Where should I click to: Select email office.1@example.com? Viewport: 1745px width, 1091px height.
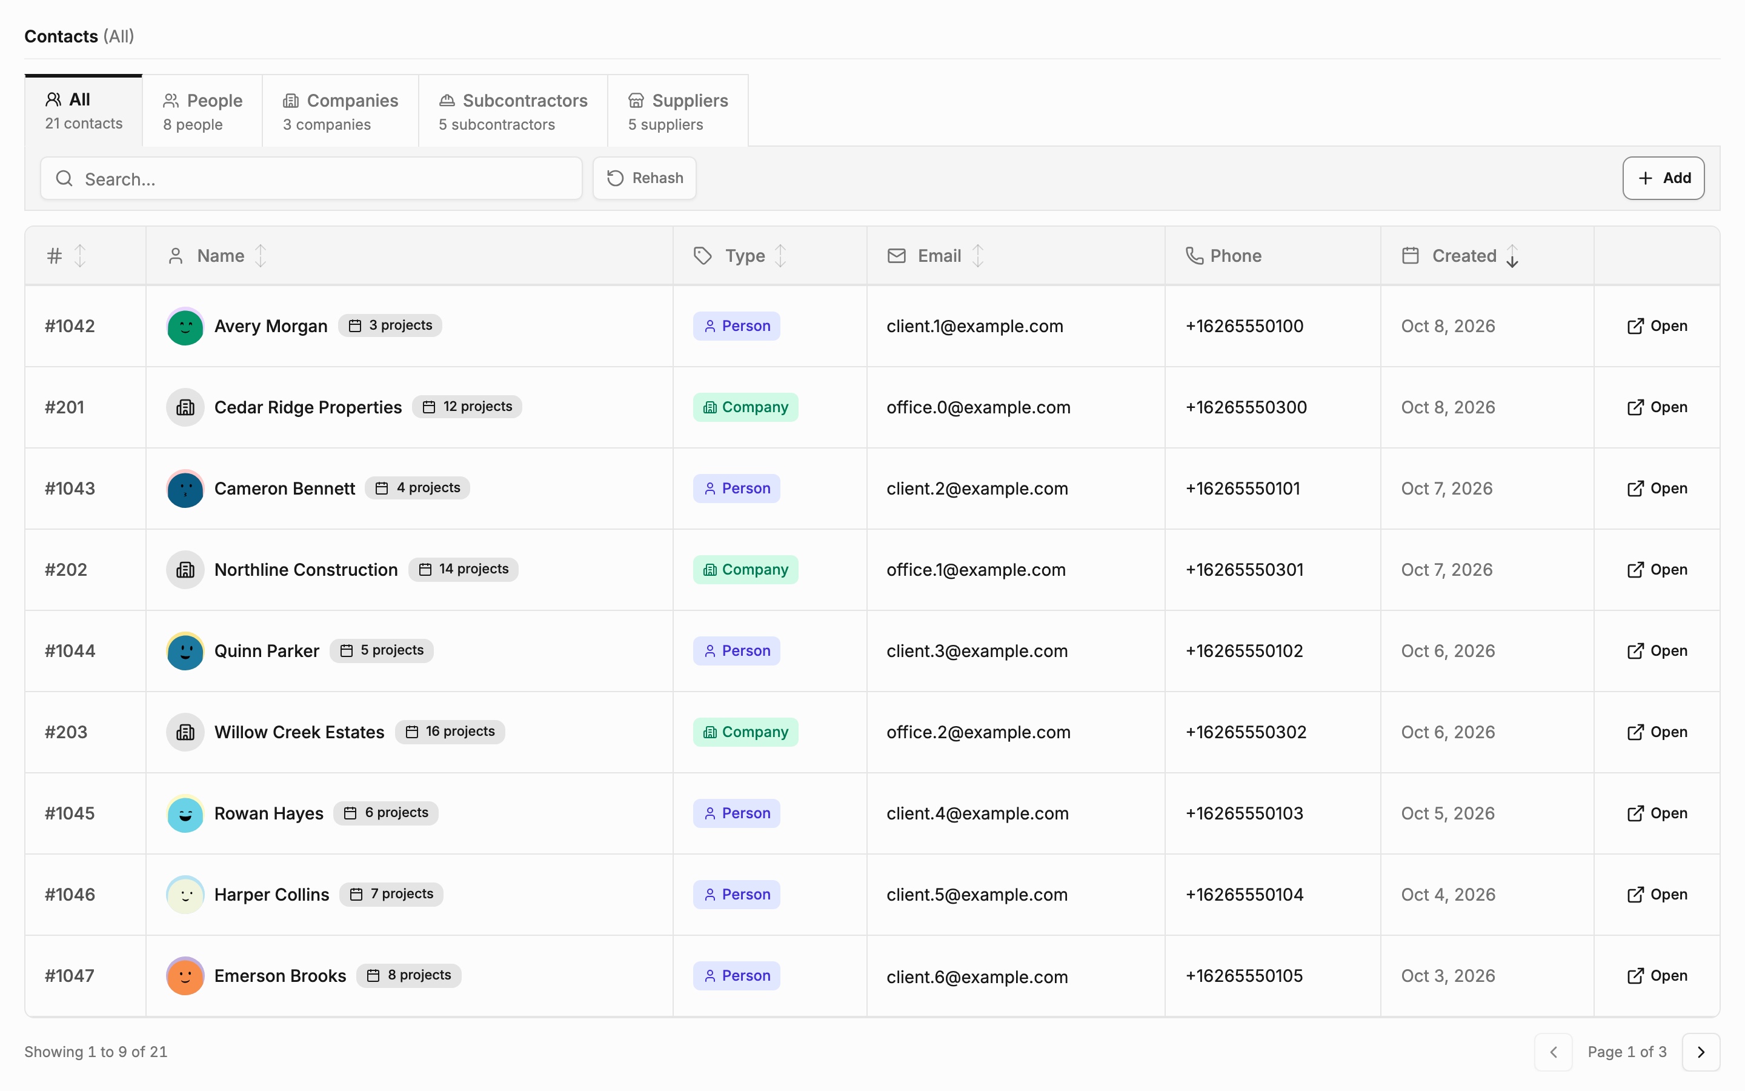[976, 570]
